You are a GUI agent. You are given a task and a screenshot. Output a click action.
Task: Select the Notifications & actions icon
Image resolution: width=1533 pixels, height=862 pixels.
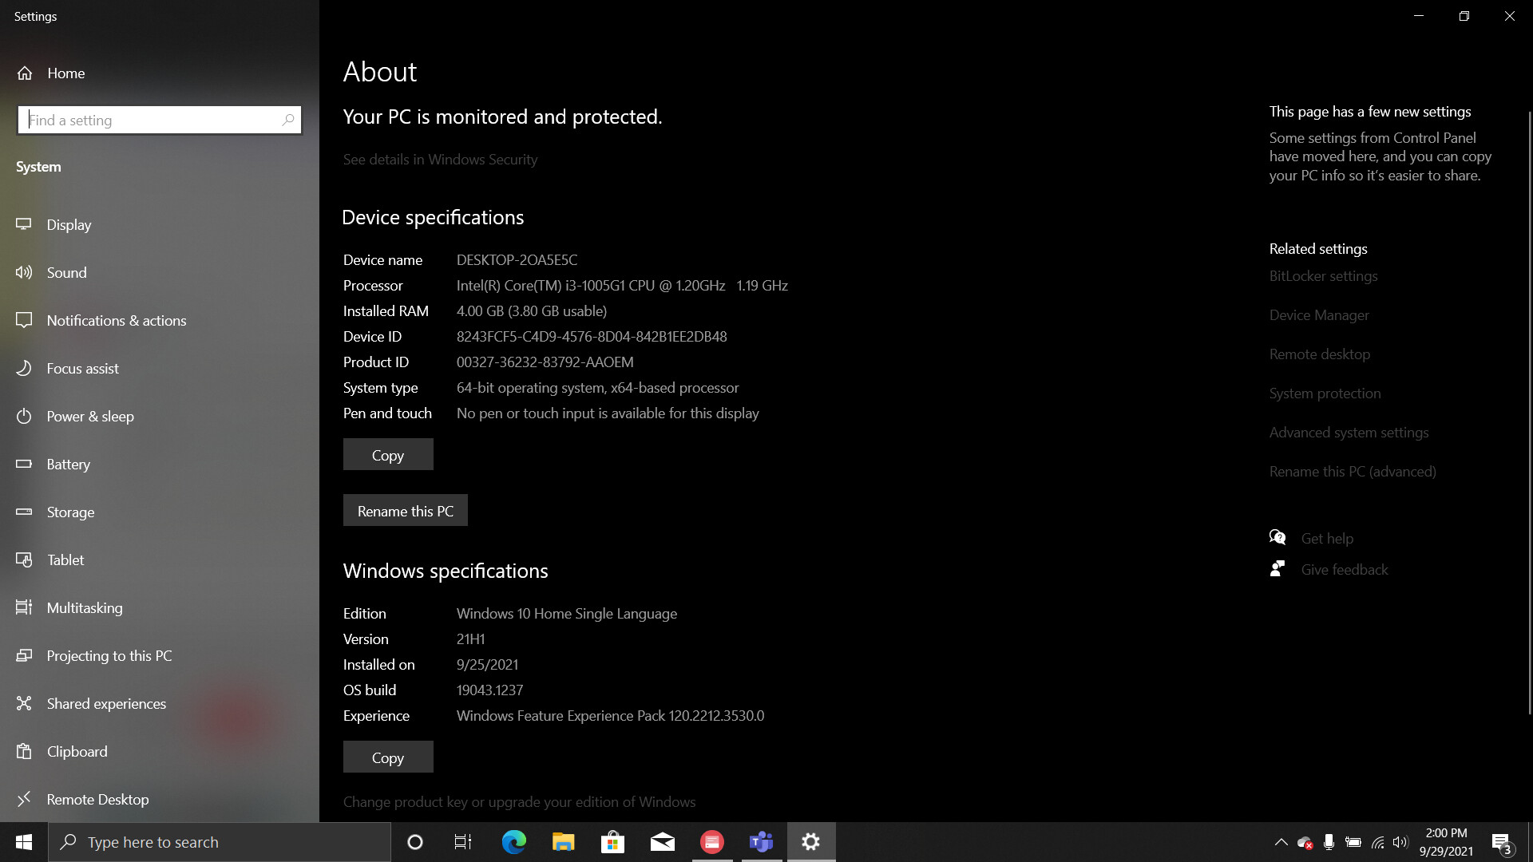(x=24, y=320)
